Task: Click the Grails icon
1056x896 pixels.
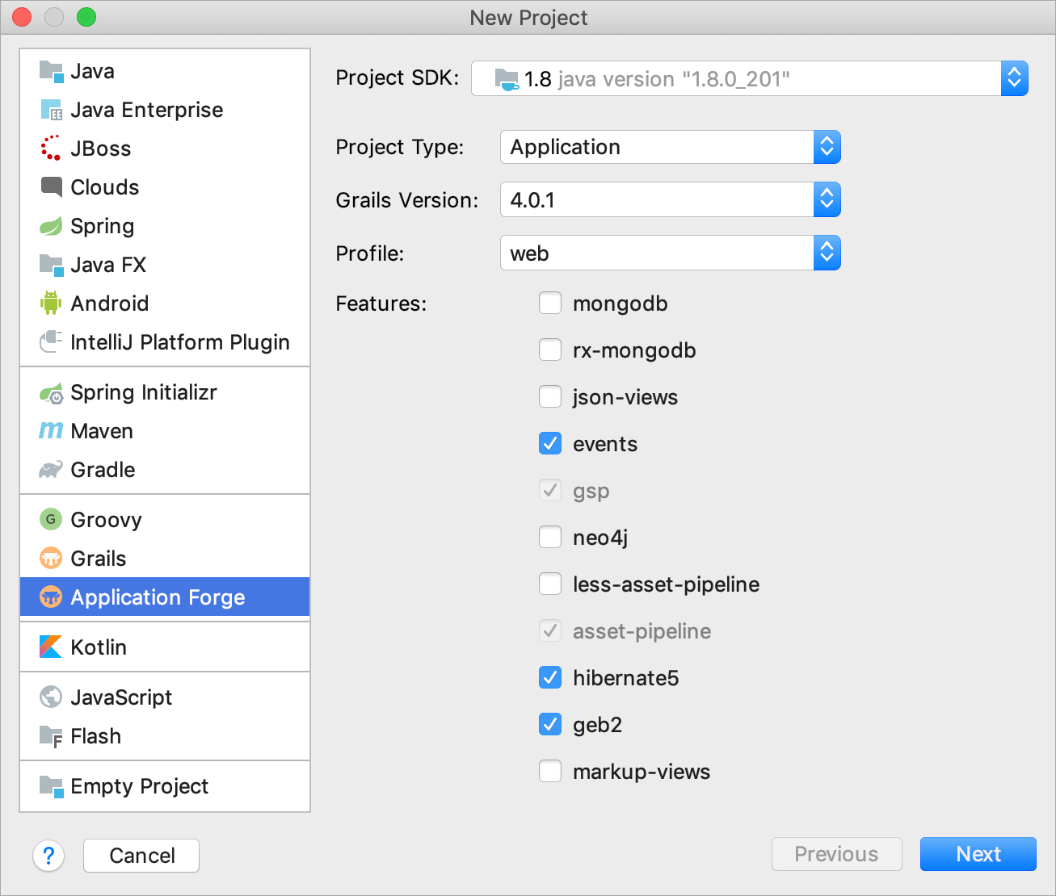Action: pyautogui.click(x=50, y=558)
